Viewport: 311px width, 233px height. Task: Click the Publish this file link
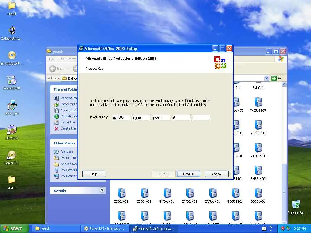(69, 116)
